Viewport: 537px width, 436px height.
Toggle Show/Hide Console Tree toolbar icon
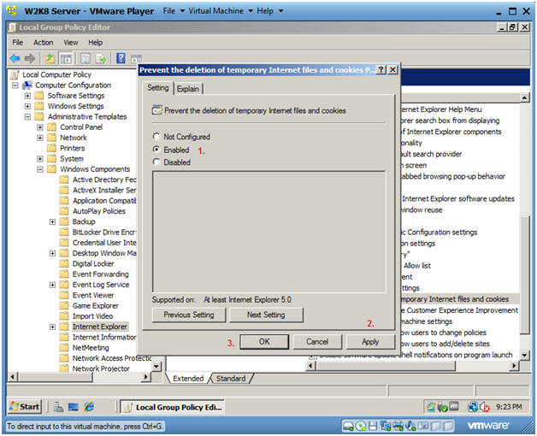(66, 59)
